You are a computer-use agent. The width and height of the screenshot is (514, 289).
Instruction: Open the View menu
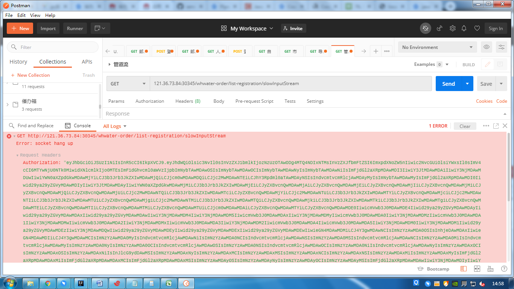(x=35, y=15)
